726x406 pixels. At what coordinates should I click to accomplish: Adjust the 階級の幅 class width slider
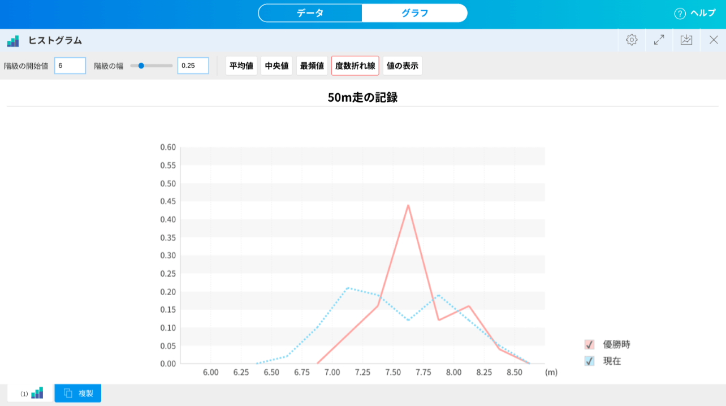(141, 65)
